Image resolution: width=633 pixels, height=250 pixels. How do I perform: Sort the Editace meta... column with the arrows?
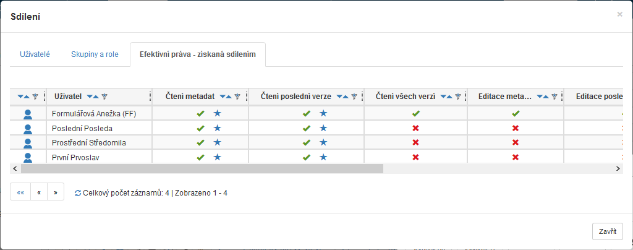point(543,97)
